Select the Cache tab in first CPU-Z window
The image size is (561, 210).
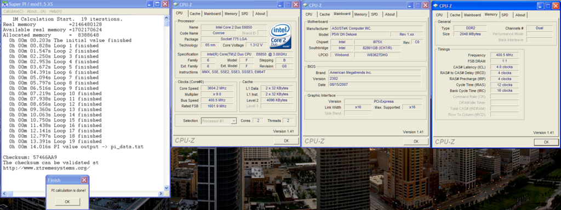click(194, 14)
